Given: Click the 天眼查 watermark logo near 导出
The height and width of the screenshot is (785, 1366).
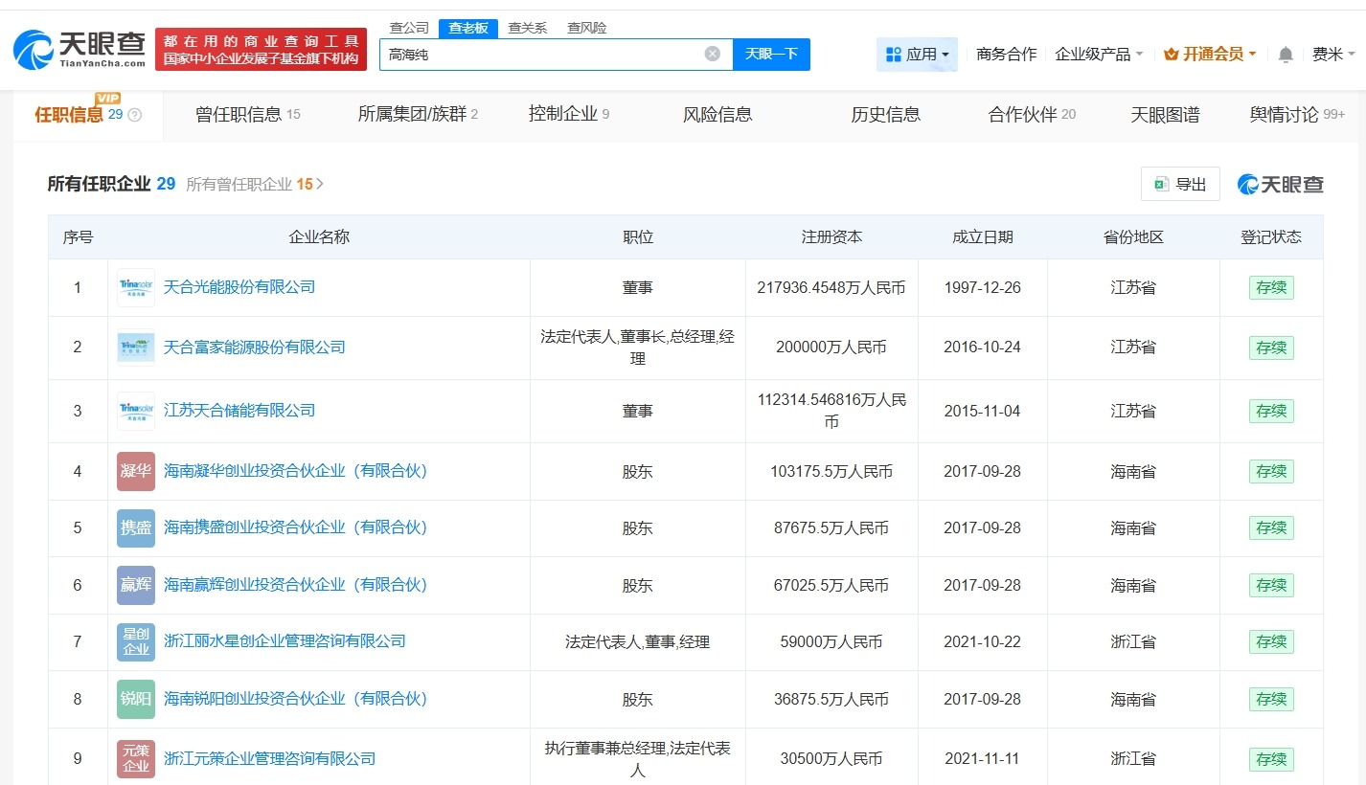Looking at the screenshot, I should pyautogui.click(x=1281, y=183).
